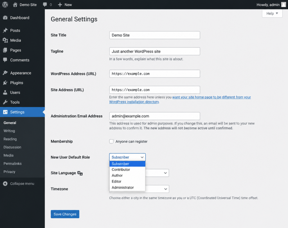The height and width of the screenshot is (228, 288).
Task: Open the Demo Site home icon
Action: click(x=15, y=4)
